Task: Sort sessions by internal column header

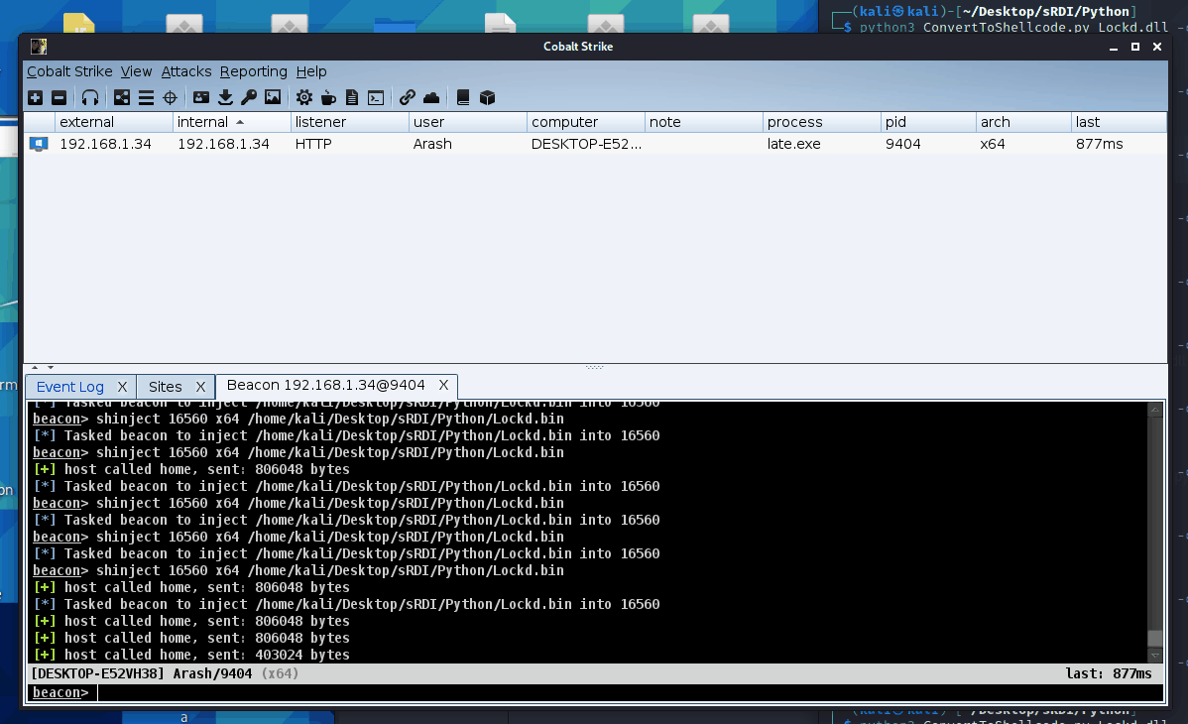Action: point(232,122)
